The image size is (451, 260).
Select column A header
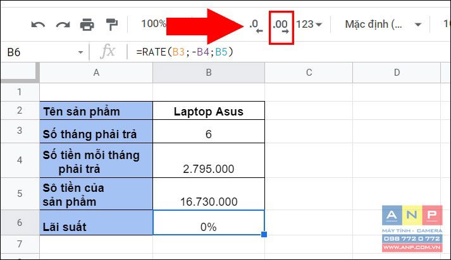(96, 73)
